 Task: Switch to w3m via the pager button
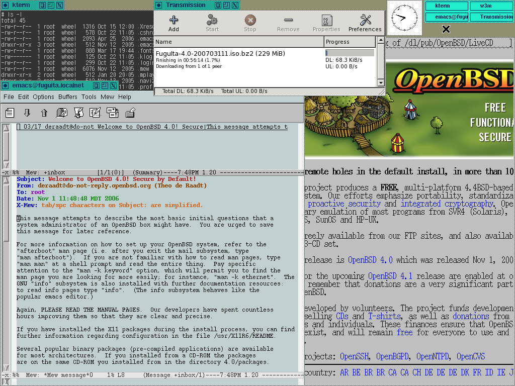click(491, 6)
